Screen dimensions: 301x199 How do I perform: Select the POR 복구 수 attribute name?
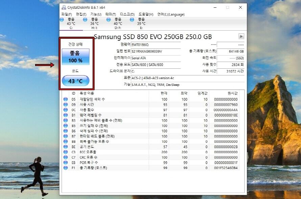[x=89, y=163]
